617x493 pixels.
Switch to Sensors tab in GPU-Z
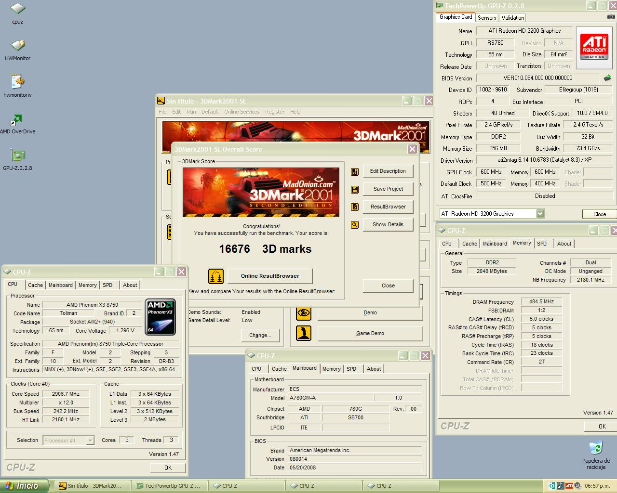pos(487,18)
